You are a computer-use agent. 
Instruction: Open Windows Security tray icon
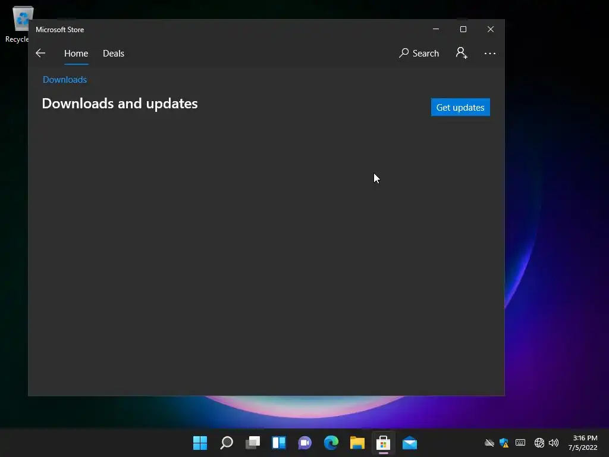tap(504, 443)
